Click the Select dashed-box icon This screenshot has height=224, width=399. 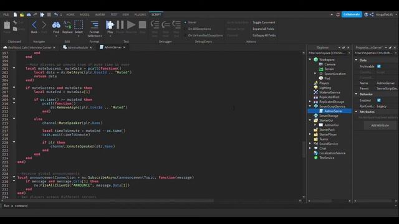click(x=79, y=25)
